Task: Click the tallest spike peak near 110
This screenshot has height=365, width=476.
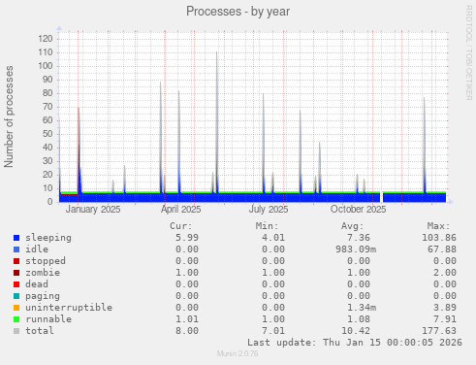Action: pyautogui.click(x=216, y=52)
